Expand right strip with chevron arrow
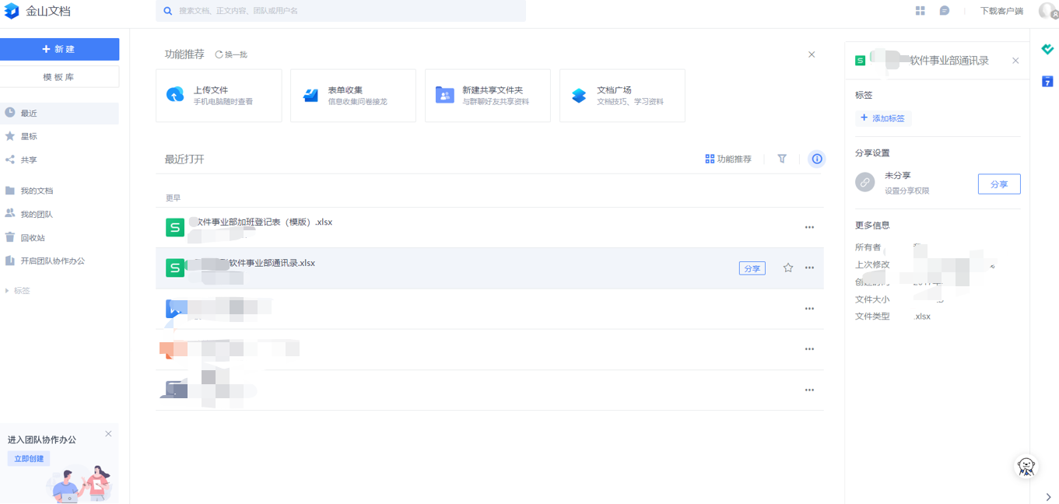This screenshot has width=1059, height=504. [x=1048, y=497]
